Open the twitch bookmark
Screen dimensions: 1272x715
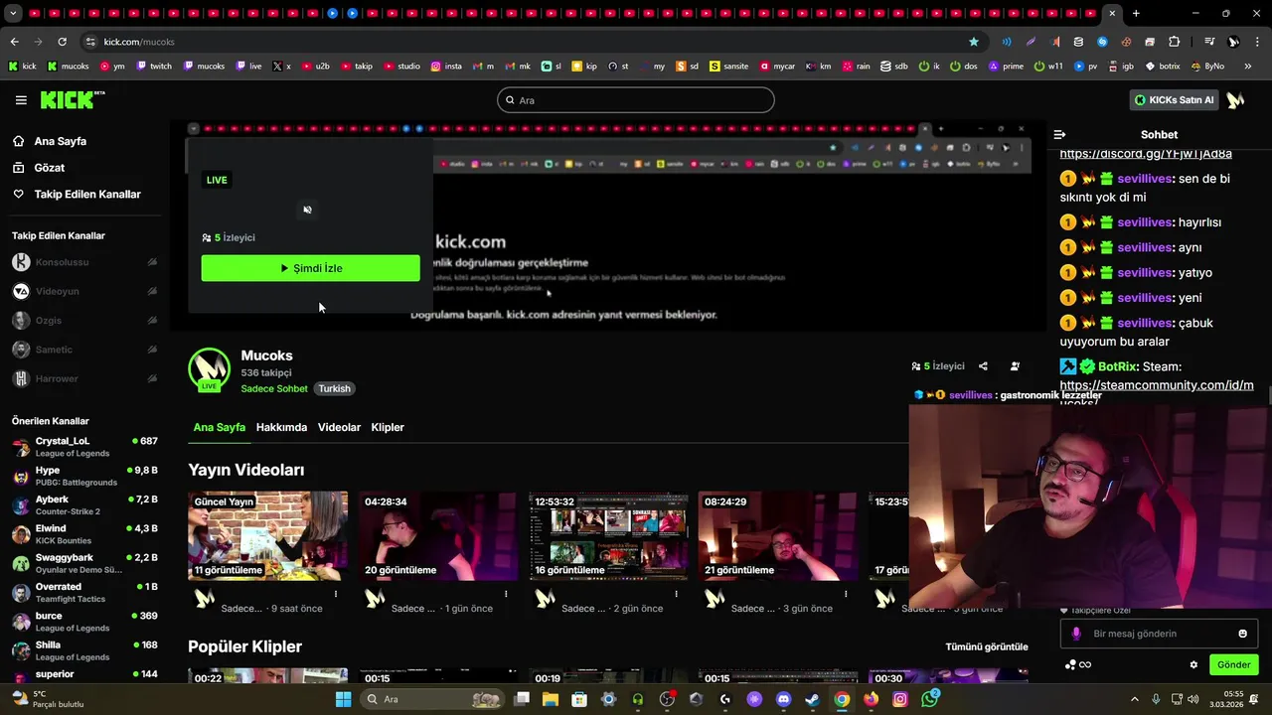click(154, 67)
